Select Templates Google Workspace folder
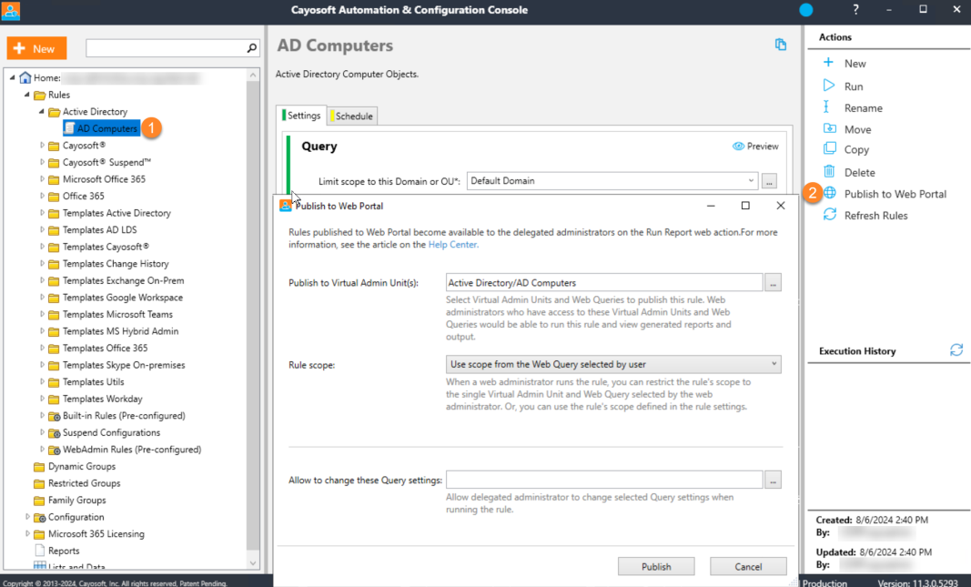The image size is (971, 587). click(123, 298)
